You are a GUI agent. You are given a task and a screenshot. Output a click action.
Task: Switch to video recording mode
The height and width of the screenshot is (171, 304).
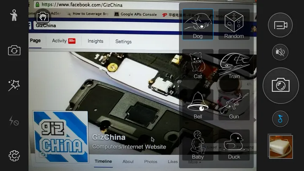click(x=280, y=25)
